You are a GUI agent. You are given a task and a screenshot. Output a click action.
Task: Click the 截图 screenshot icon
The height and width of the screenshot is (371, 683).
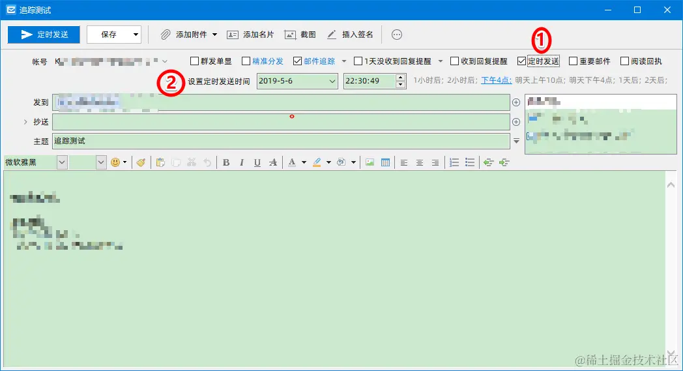point(290,35)
